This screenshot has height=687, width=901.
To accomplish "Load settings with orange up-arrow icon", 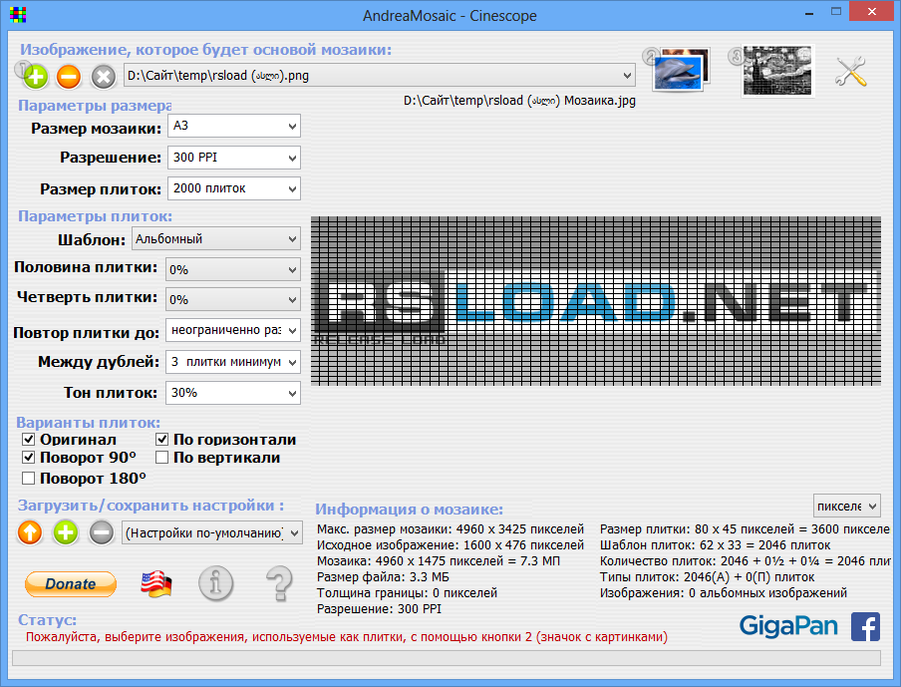I will (x=30, y=532).
